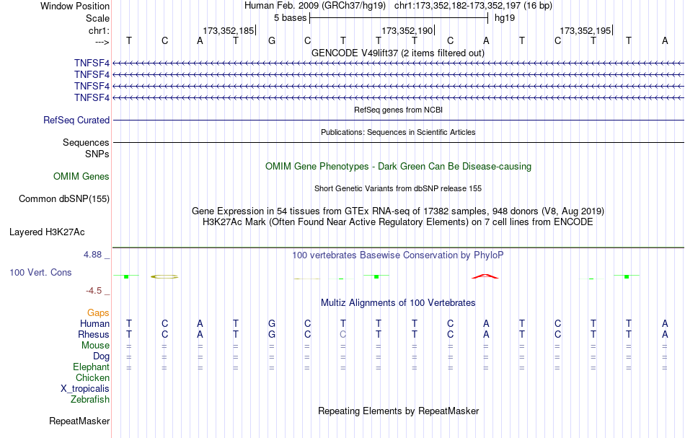Viewport: 685px width, 438px height.
Task: Click position marker 173,352,190
Action: 407,30
